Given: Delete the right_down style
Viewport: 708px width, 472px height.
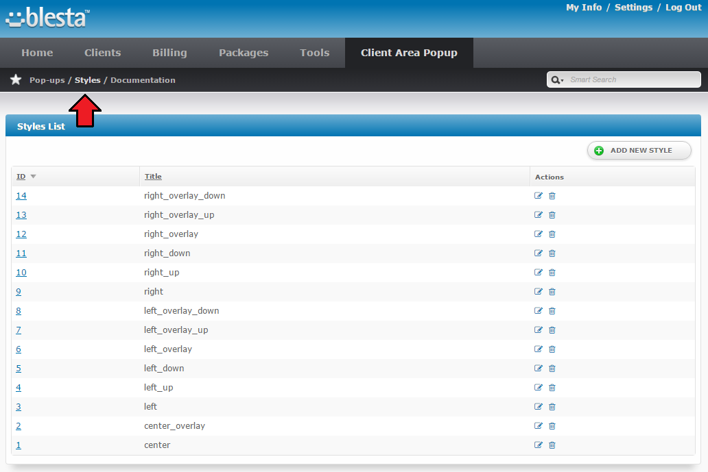Looking at the screenshot, I should [552, 253].
